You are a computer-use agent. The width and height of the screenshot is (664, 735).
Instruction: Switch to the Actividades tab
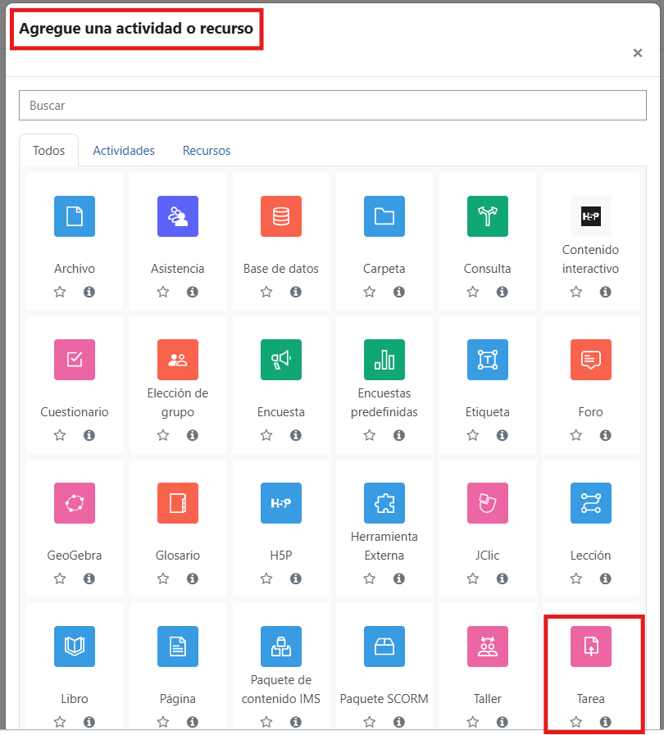coord(124,151)
